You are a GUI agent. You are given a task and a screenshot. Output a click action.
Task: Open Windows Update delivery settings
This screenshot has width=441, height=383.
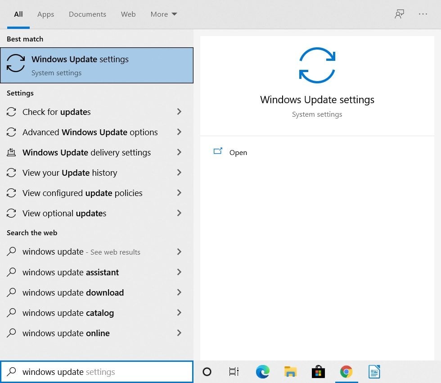(x=97, y=152)
